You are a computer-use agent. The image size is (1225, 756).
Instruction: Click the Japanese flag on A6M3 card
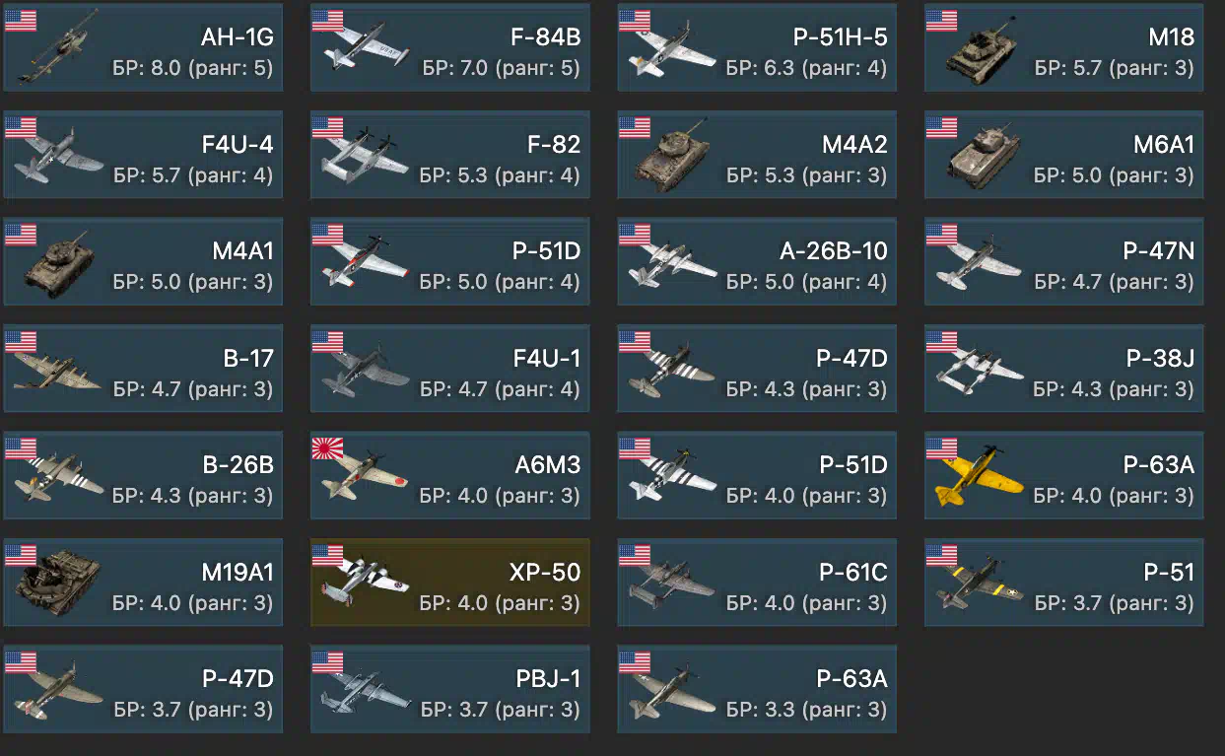327,448
